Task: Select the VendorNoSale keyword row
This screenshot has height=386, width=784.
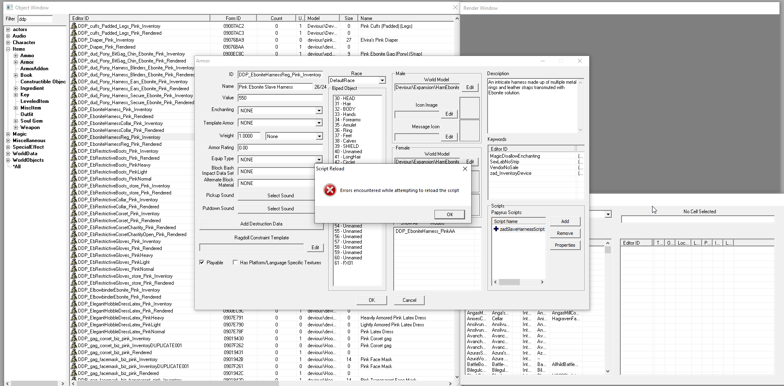Action: coord(536,167)
